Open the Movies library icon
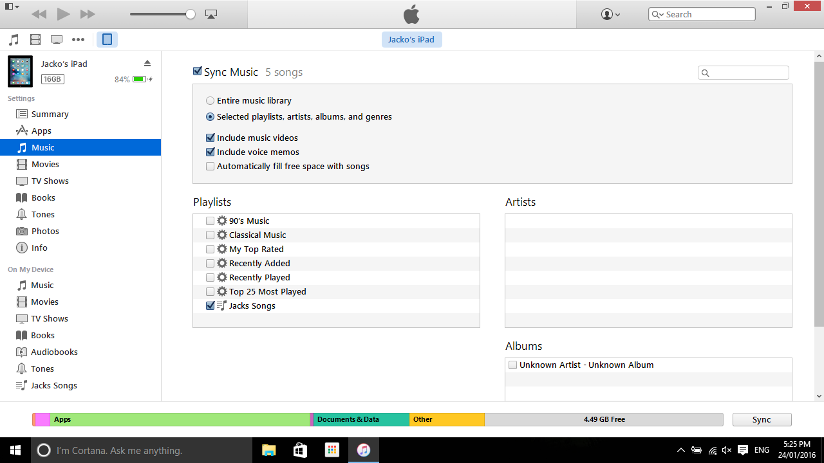 pos(35,39)
